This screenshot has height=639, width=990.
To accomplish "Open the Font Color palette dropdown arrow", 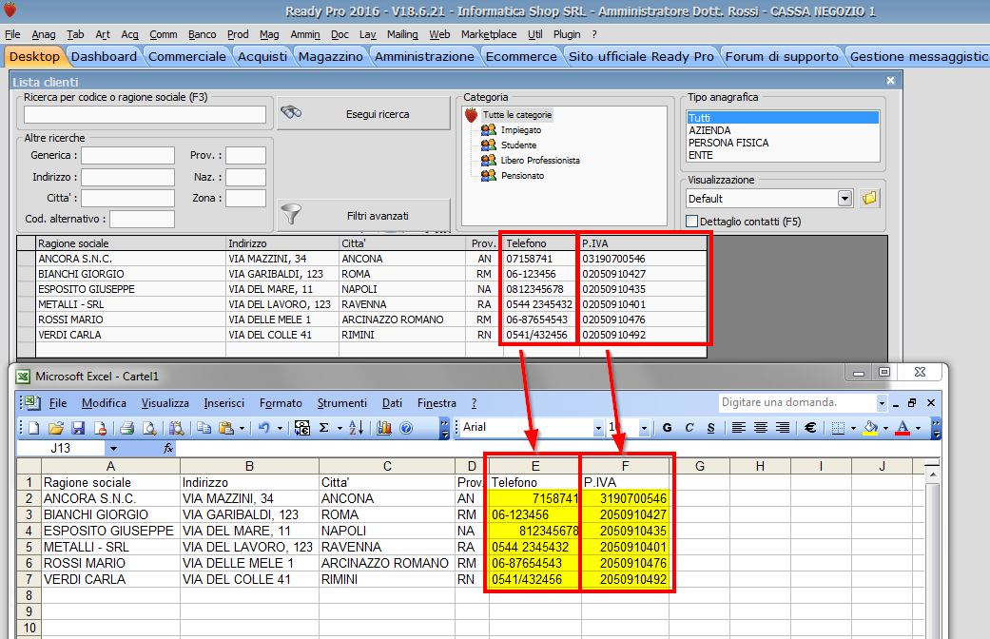I will point(918,428).
